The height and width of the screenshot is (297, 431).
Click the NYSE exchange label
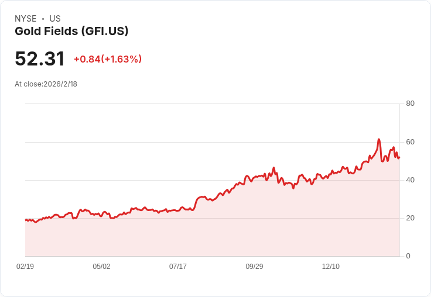(x=26, y=19)
